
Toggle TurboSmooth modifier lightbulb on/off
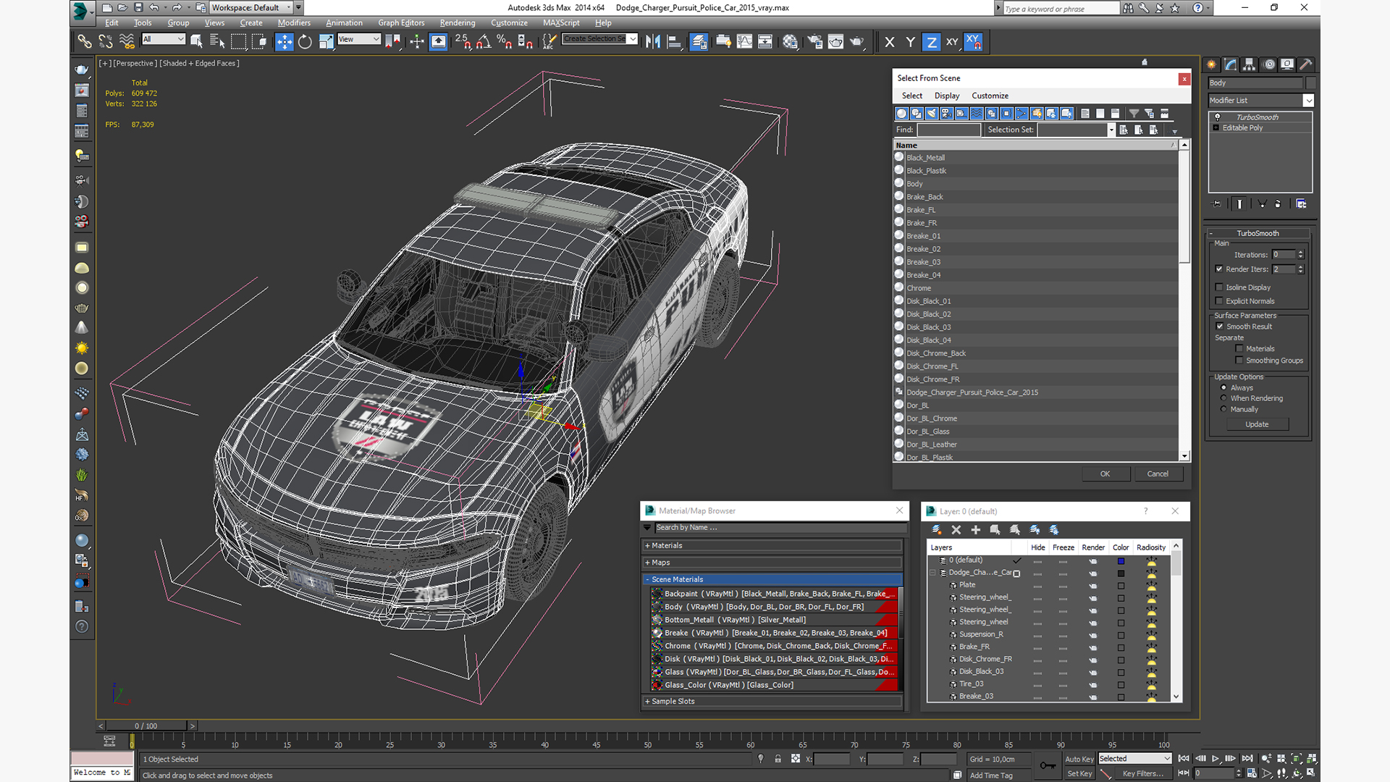[1218, 117]
